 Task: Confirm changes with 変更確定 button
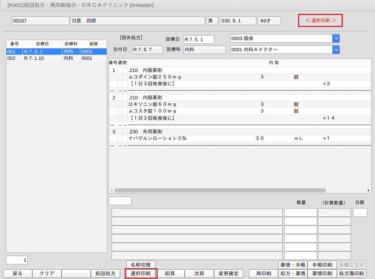click(x=228, y=273)
